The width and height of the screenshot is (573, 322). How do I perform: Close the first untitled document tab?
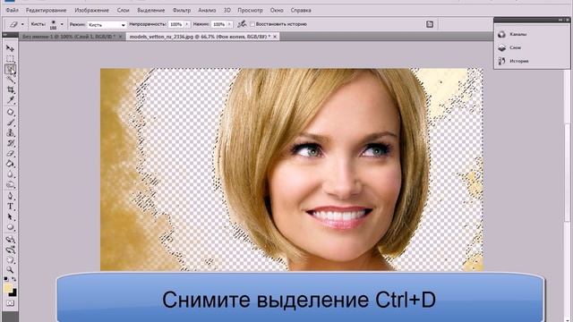tap(120, 37)
